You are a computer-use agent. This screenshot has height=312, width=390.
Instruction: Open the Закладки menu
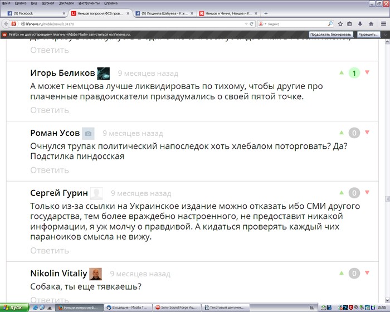[x=66, y=3]
